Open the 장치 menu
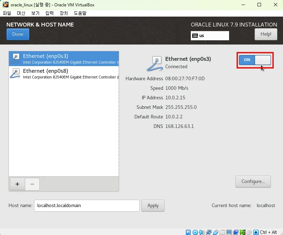The width and height of the screenshot is (283, 235). coord(64,13)
